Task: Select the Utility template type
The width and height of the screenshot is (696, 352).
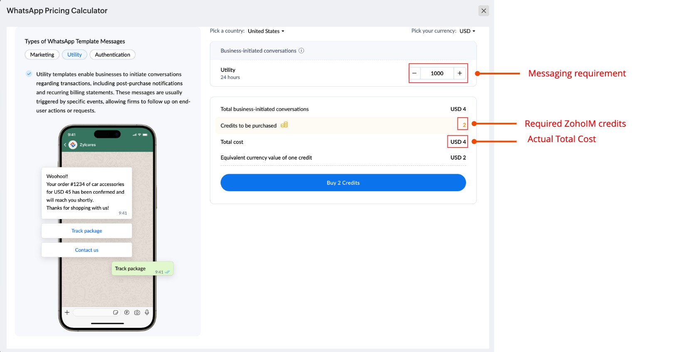Action: pyautogui.click(x=74, y=55)
